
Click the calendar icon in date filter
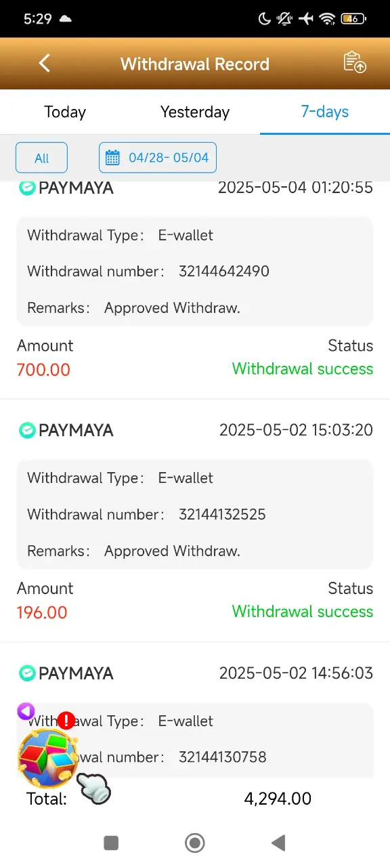(x=113, y=158)
